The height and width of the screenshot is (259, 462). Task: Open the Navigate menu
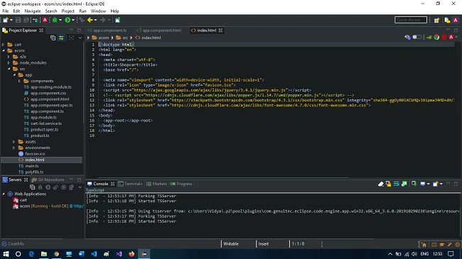coord(33,11)
